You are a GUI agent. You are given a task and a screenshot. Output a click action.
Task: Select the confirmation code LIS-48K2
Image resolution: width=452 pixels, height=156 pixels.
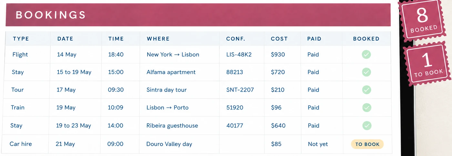pos(239,55)
